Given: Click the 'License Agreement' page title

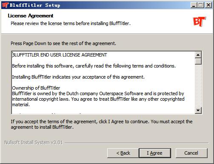Looking at the screenshot, I should (31, 16).
